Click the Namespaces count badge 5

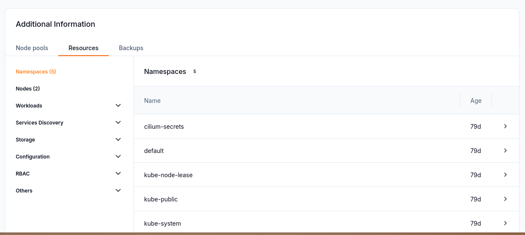point(195,72)
